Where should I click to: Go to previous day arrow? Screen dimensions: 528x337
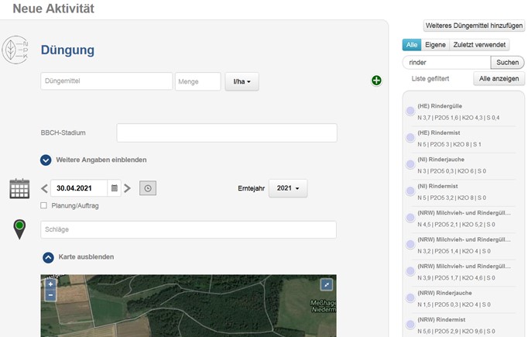45,188
